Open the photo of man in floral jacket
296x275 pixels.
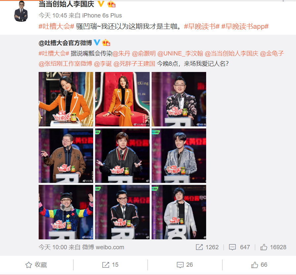(179, 99)
